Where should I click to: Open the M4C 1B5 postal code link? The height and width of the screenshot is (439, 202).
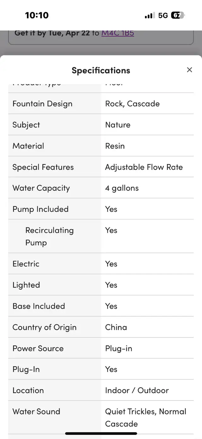point(118,33)
